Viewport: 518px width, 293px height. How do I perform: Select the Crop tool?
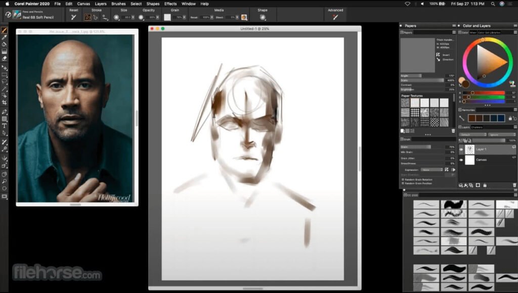point(4,103)
